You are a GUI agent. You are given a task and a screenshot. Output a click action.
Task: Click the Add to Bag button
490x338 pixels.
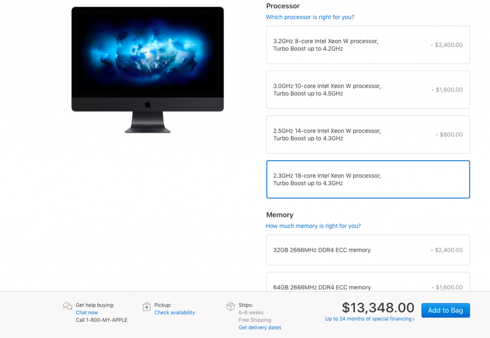[x=445, y=310]
